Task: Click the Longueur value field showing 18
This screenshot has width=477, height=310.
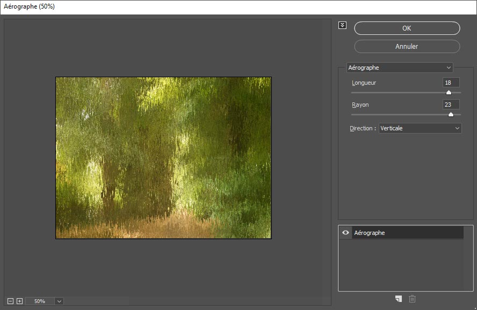Action: tap(451, 83)
